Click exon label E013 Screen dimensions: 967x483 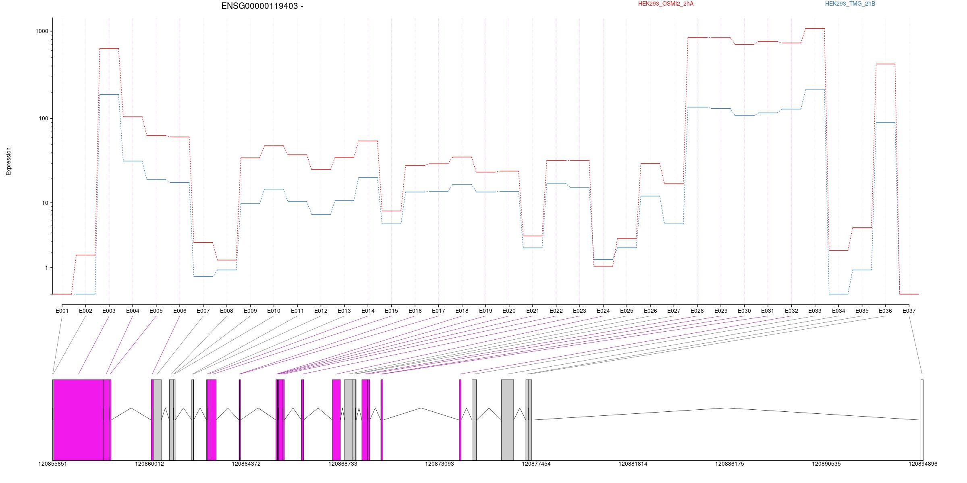tap(344, 311)
